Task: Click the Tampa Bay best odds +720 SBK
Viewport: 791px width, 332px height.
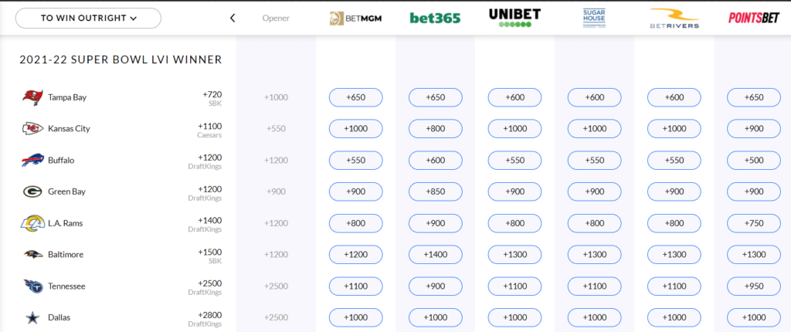Action: point(212,98)
